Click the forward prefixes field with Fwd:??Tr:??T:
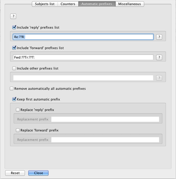Screen dimensions: 176x179 point(83,57)
